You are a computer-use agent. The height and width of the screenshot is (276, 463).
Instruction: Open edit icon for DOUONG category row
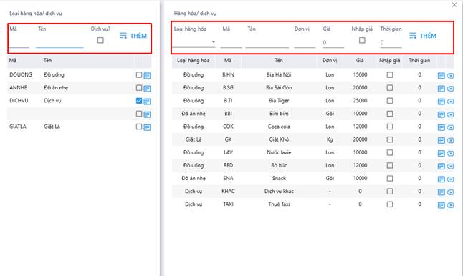[147, 75]
